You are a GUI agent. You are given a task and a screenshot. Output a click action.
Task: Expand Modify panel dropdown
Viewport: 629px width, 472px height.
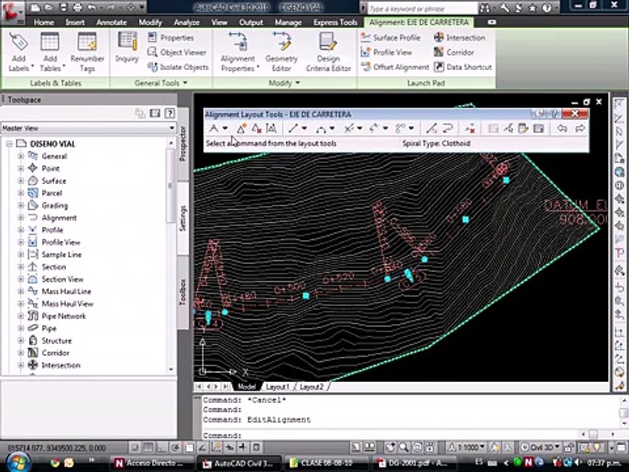297,83
